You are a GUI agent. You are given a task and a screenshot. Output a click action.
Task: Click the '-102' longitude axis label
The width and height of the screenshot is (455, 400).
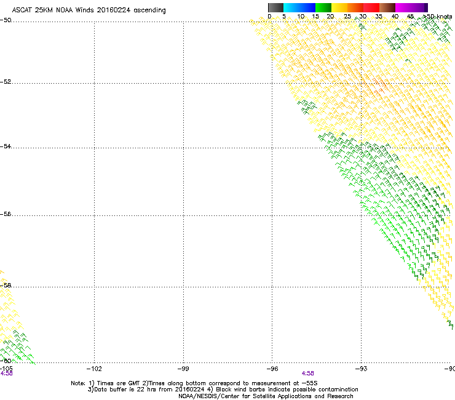pos(94,369)
